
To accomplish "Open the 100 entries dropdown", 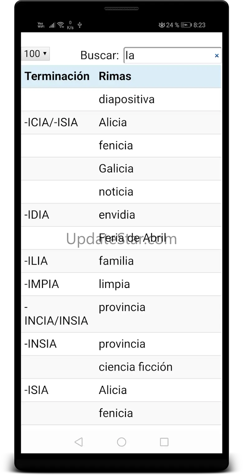I will pyautogui.click(x=36, y=54).
